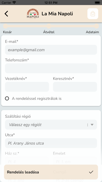Go to the Kosár step
Image resolution: width=102 pixels, height=182 pixels.
click(7, 32)
